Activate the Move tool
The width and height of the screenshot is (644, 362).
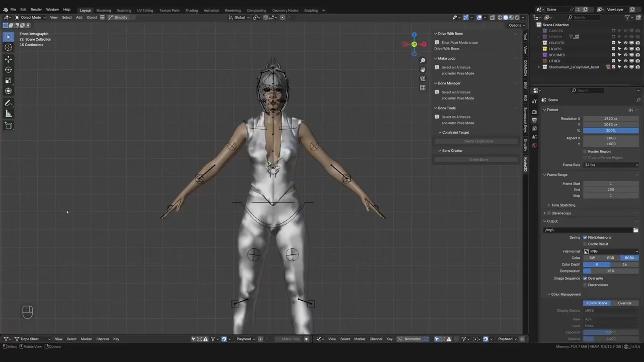9,59
